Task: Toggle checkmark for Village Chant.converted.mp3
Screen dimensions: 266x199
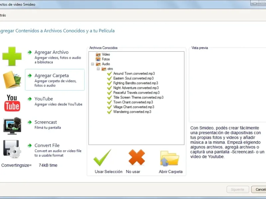Action: (x=109, y=107)
